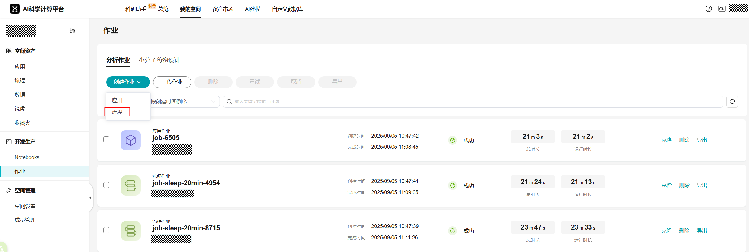Click 克隆 link for job-6505
The width and height of the screenshot is (749, 252).
point(666,140)
